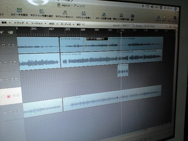Click the セクションを繰り返す (Repeat Section) icon

click(x=42, y=11)
